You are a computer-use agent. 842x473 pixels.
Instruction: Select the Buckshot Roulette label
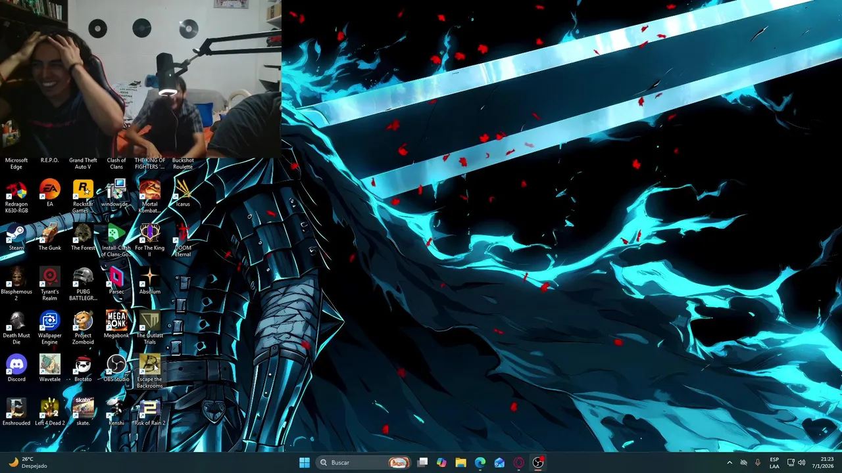tap(183, 164)
